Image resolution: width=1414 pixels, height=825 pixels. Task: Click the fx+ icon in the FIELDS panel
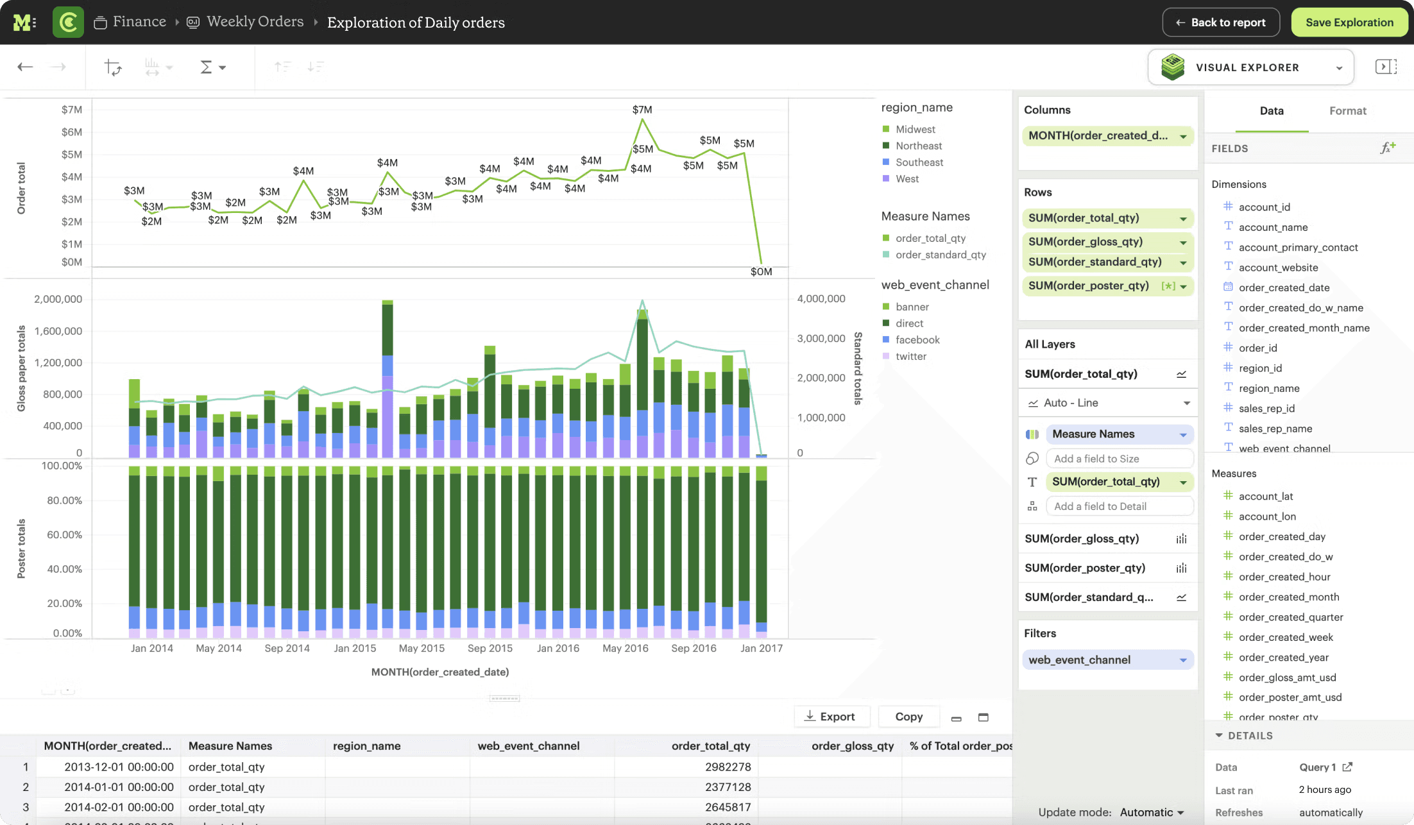tap(1388, 147)
